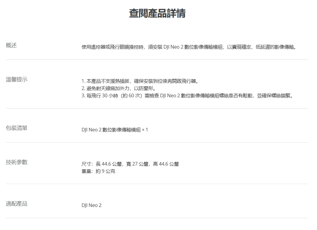Select the 溫馨提示 section label
317x230 pixels.
16,79
